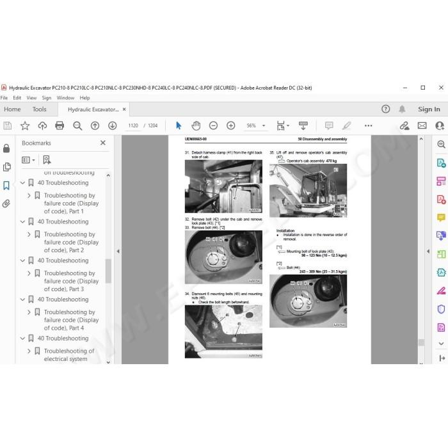
Task: Close the Bookmarks panel
Action: point(103,143)
